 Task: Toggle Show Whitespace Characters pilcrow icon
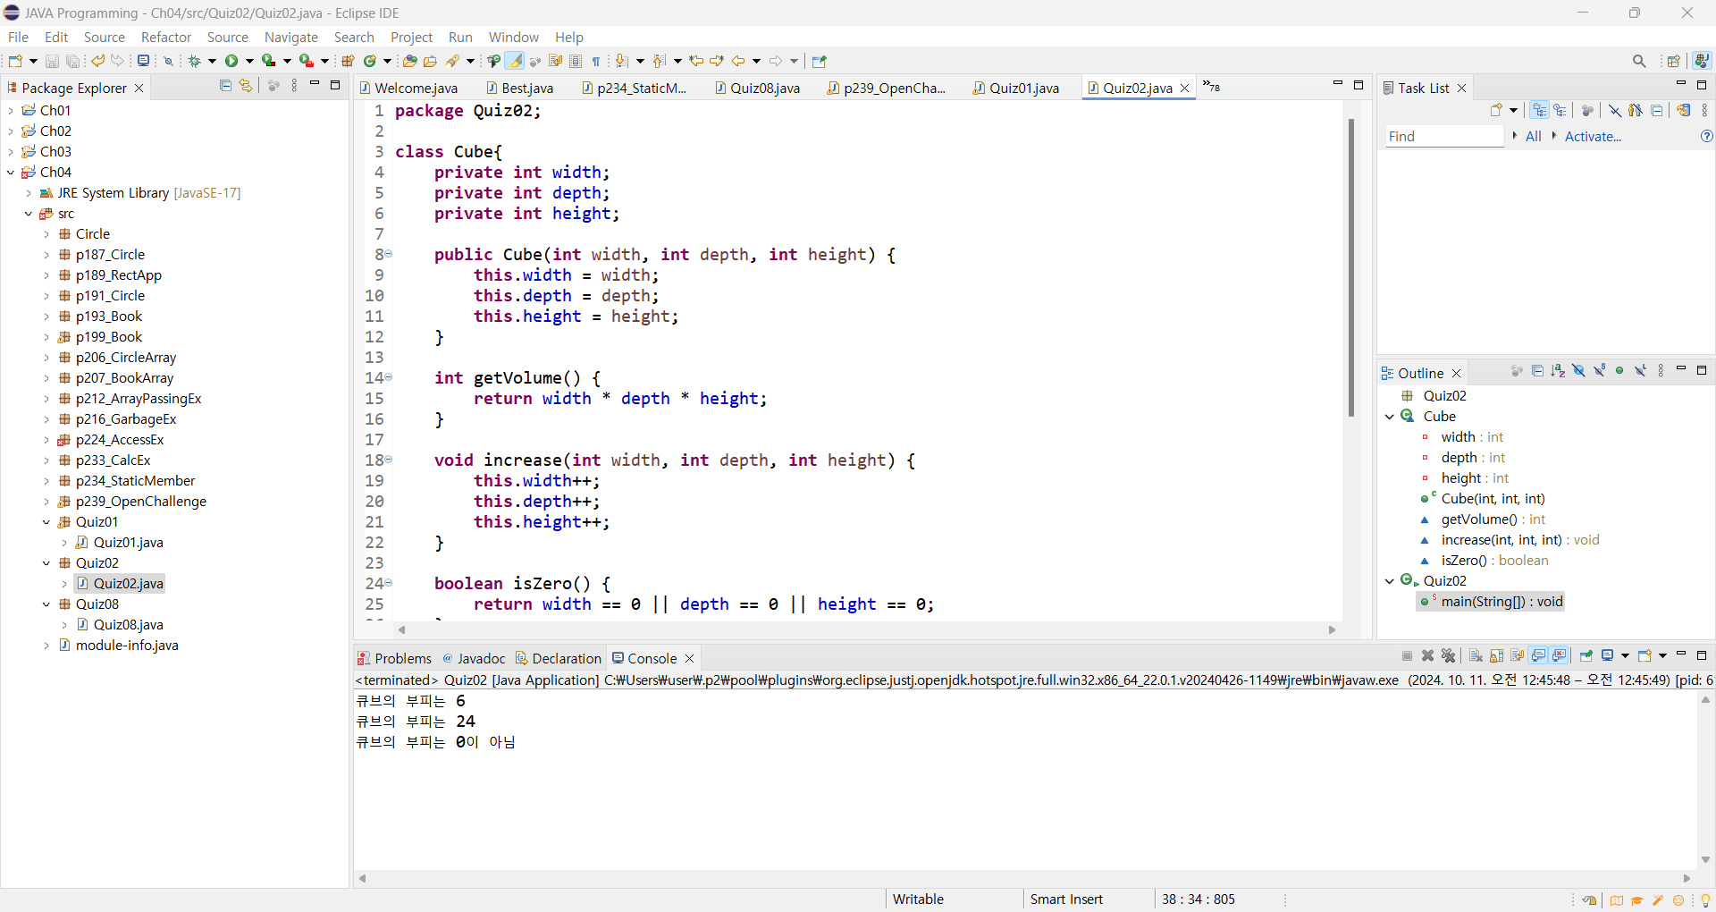pos(596,61)
